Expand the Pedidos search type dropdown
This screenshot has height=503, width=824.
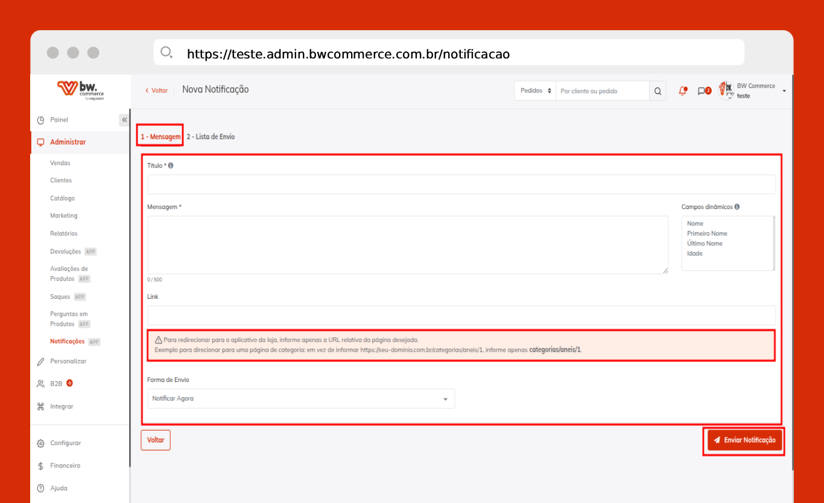click(x=535, y=91)
